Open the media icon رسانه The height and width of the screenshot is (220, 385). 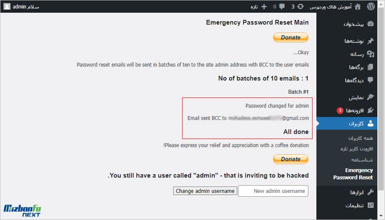(370, 54)
